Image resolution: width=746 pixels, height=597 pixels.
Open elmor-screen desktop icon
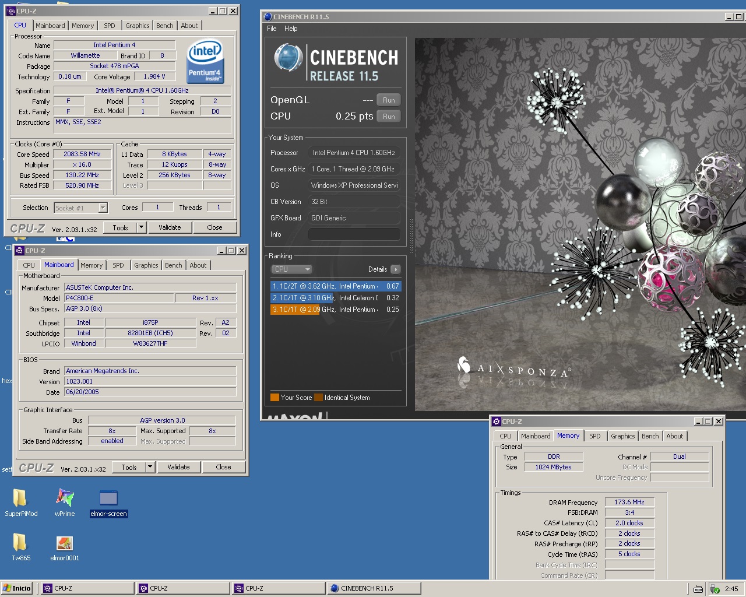[x=108, y=502]
